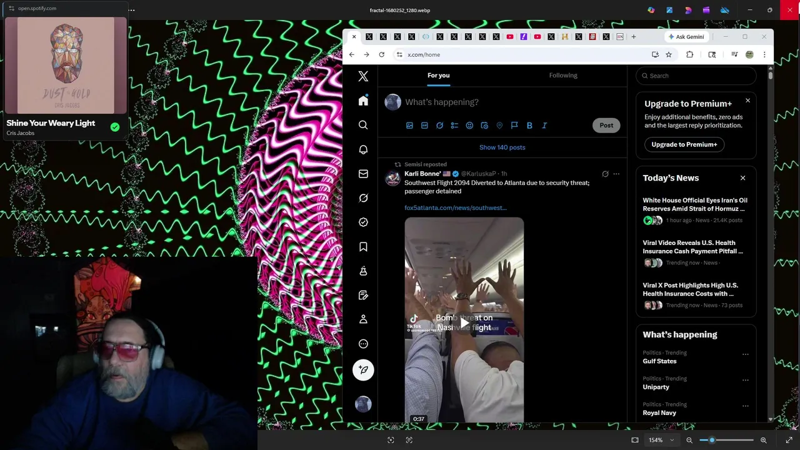Add media image to the new post
The width and height of the screenshot is (800, 450).
coord(409,126)
